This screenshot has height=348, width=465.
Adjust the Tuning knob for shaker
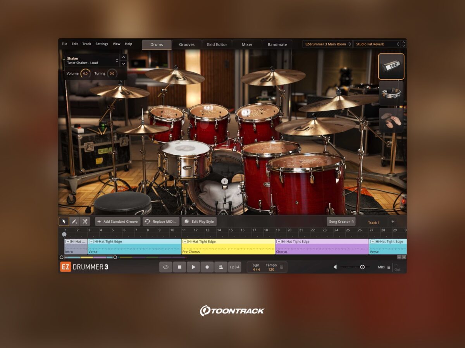click(112, 73)
